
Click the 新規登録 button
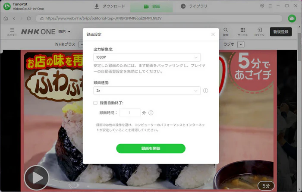[x=280, y=32]
